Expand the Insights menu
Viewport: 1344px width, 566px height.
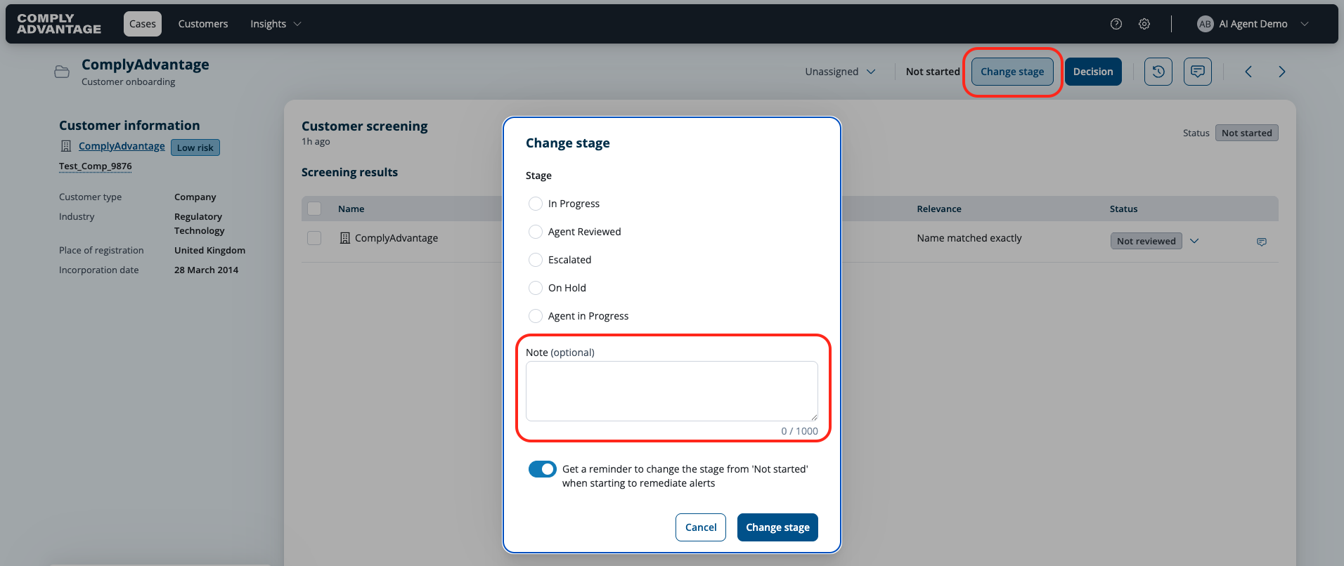click(x=276, y=24)
